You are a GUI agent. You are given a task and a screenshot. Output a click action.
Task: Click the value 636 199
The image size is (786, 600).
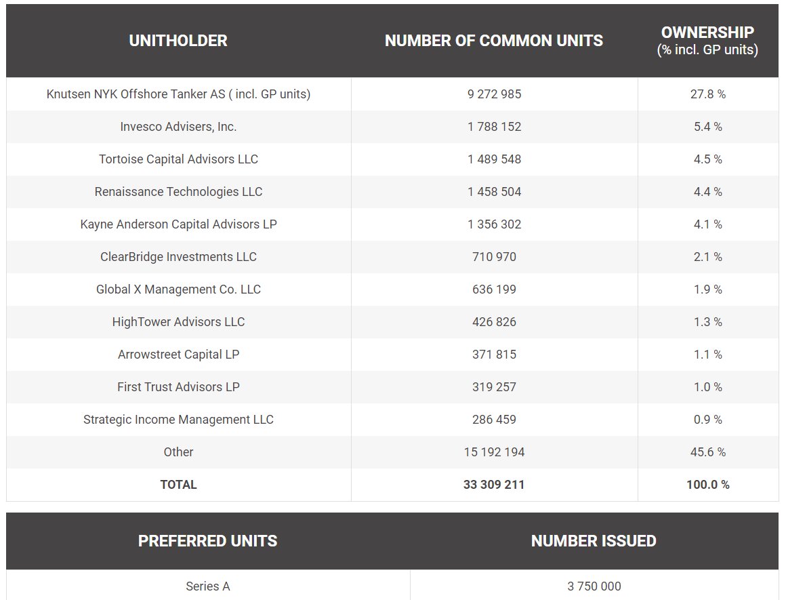494,289
